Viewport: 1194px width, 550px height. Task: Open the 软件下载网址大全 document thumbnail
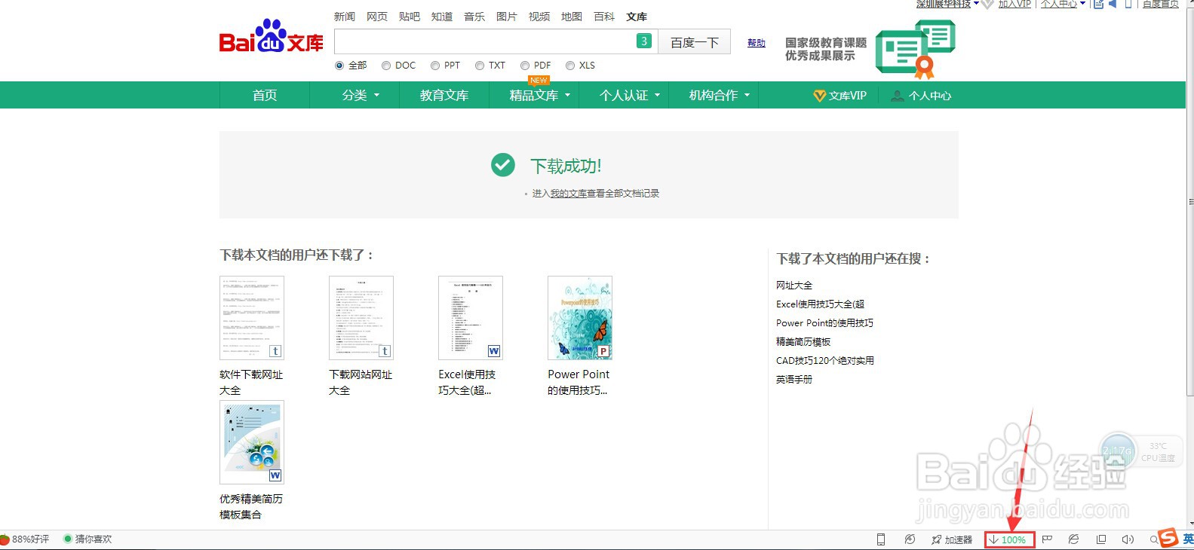click(x=252, y=318)
